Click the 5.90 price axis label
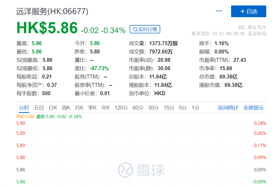 click(x=21, y=123)
